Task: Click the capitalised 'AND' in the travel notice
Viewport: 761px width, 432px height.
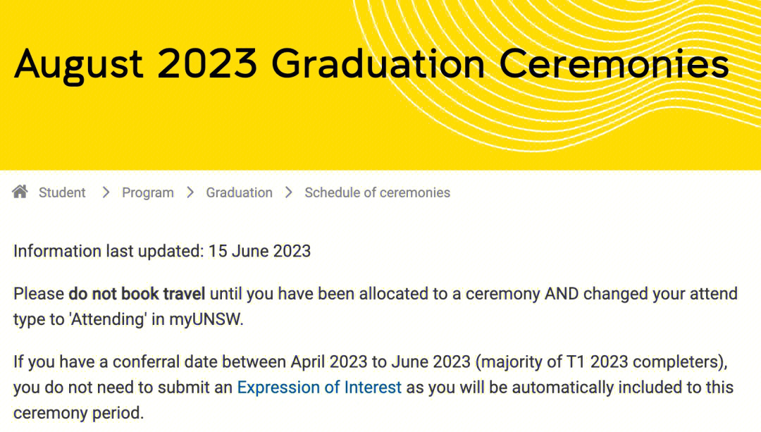Action: click(562, 293)
